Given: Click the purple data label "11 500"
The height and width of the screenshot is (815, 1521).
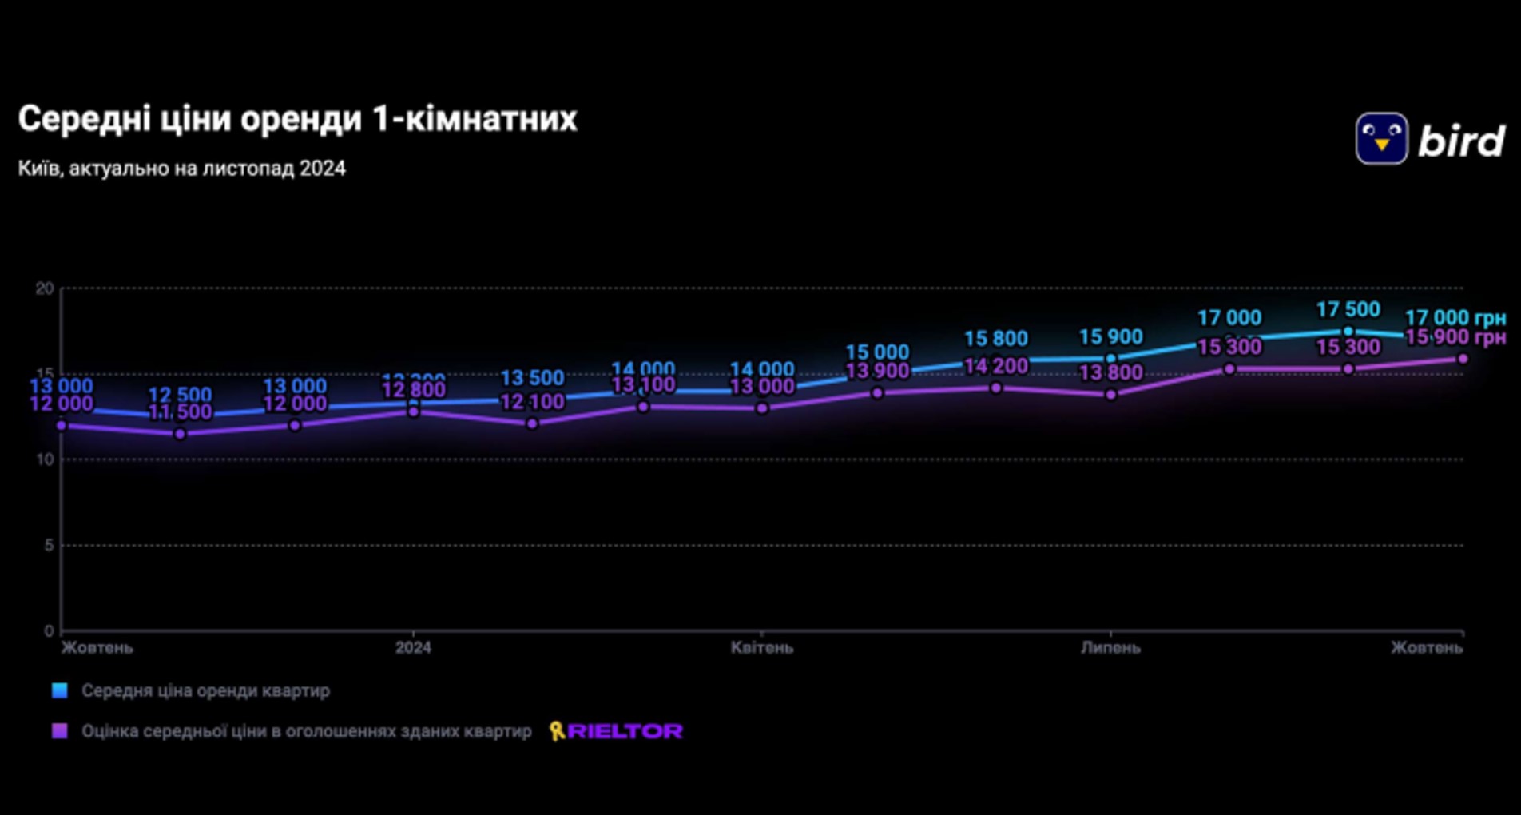Looking at the screenshot, I should [x=180, y=412].
